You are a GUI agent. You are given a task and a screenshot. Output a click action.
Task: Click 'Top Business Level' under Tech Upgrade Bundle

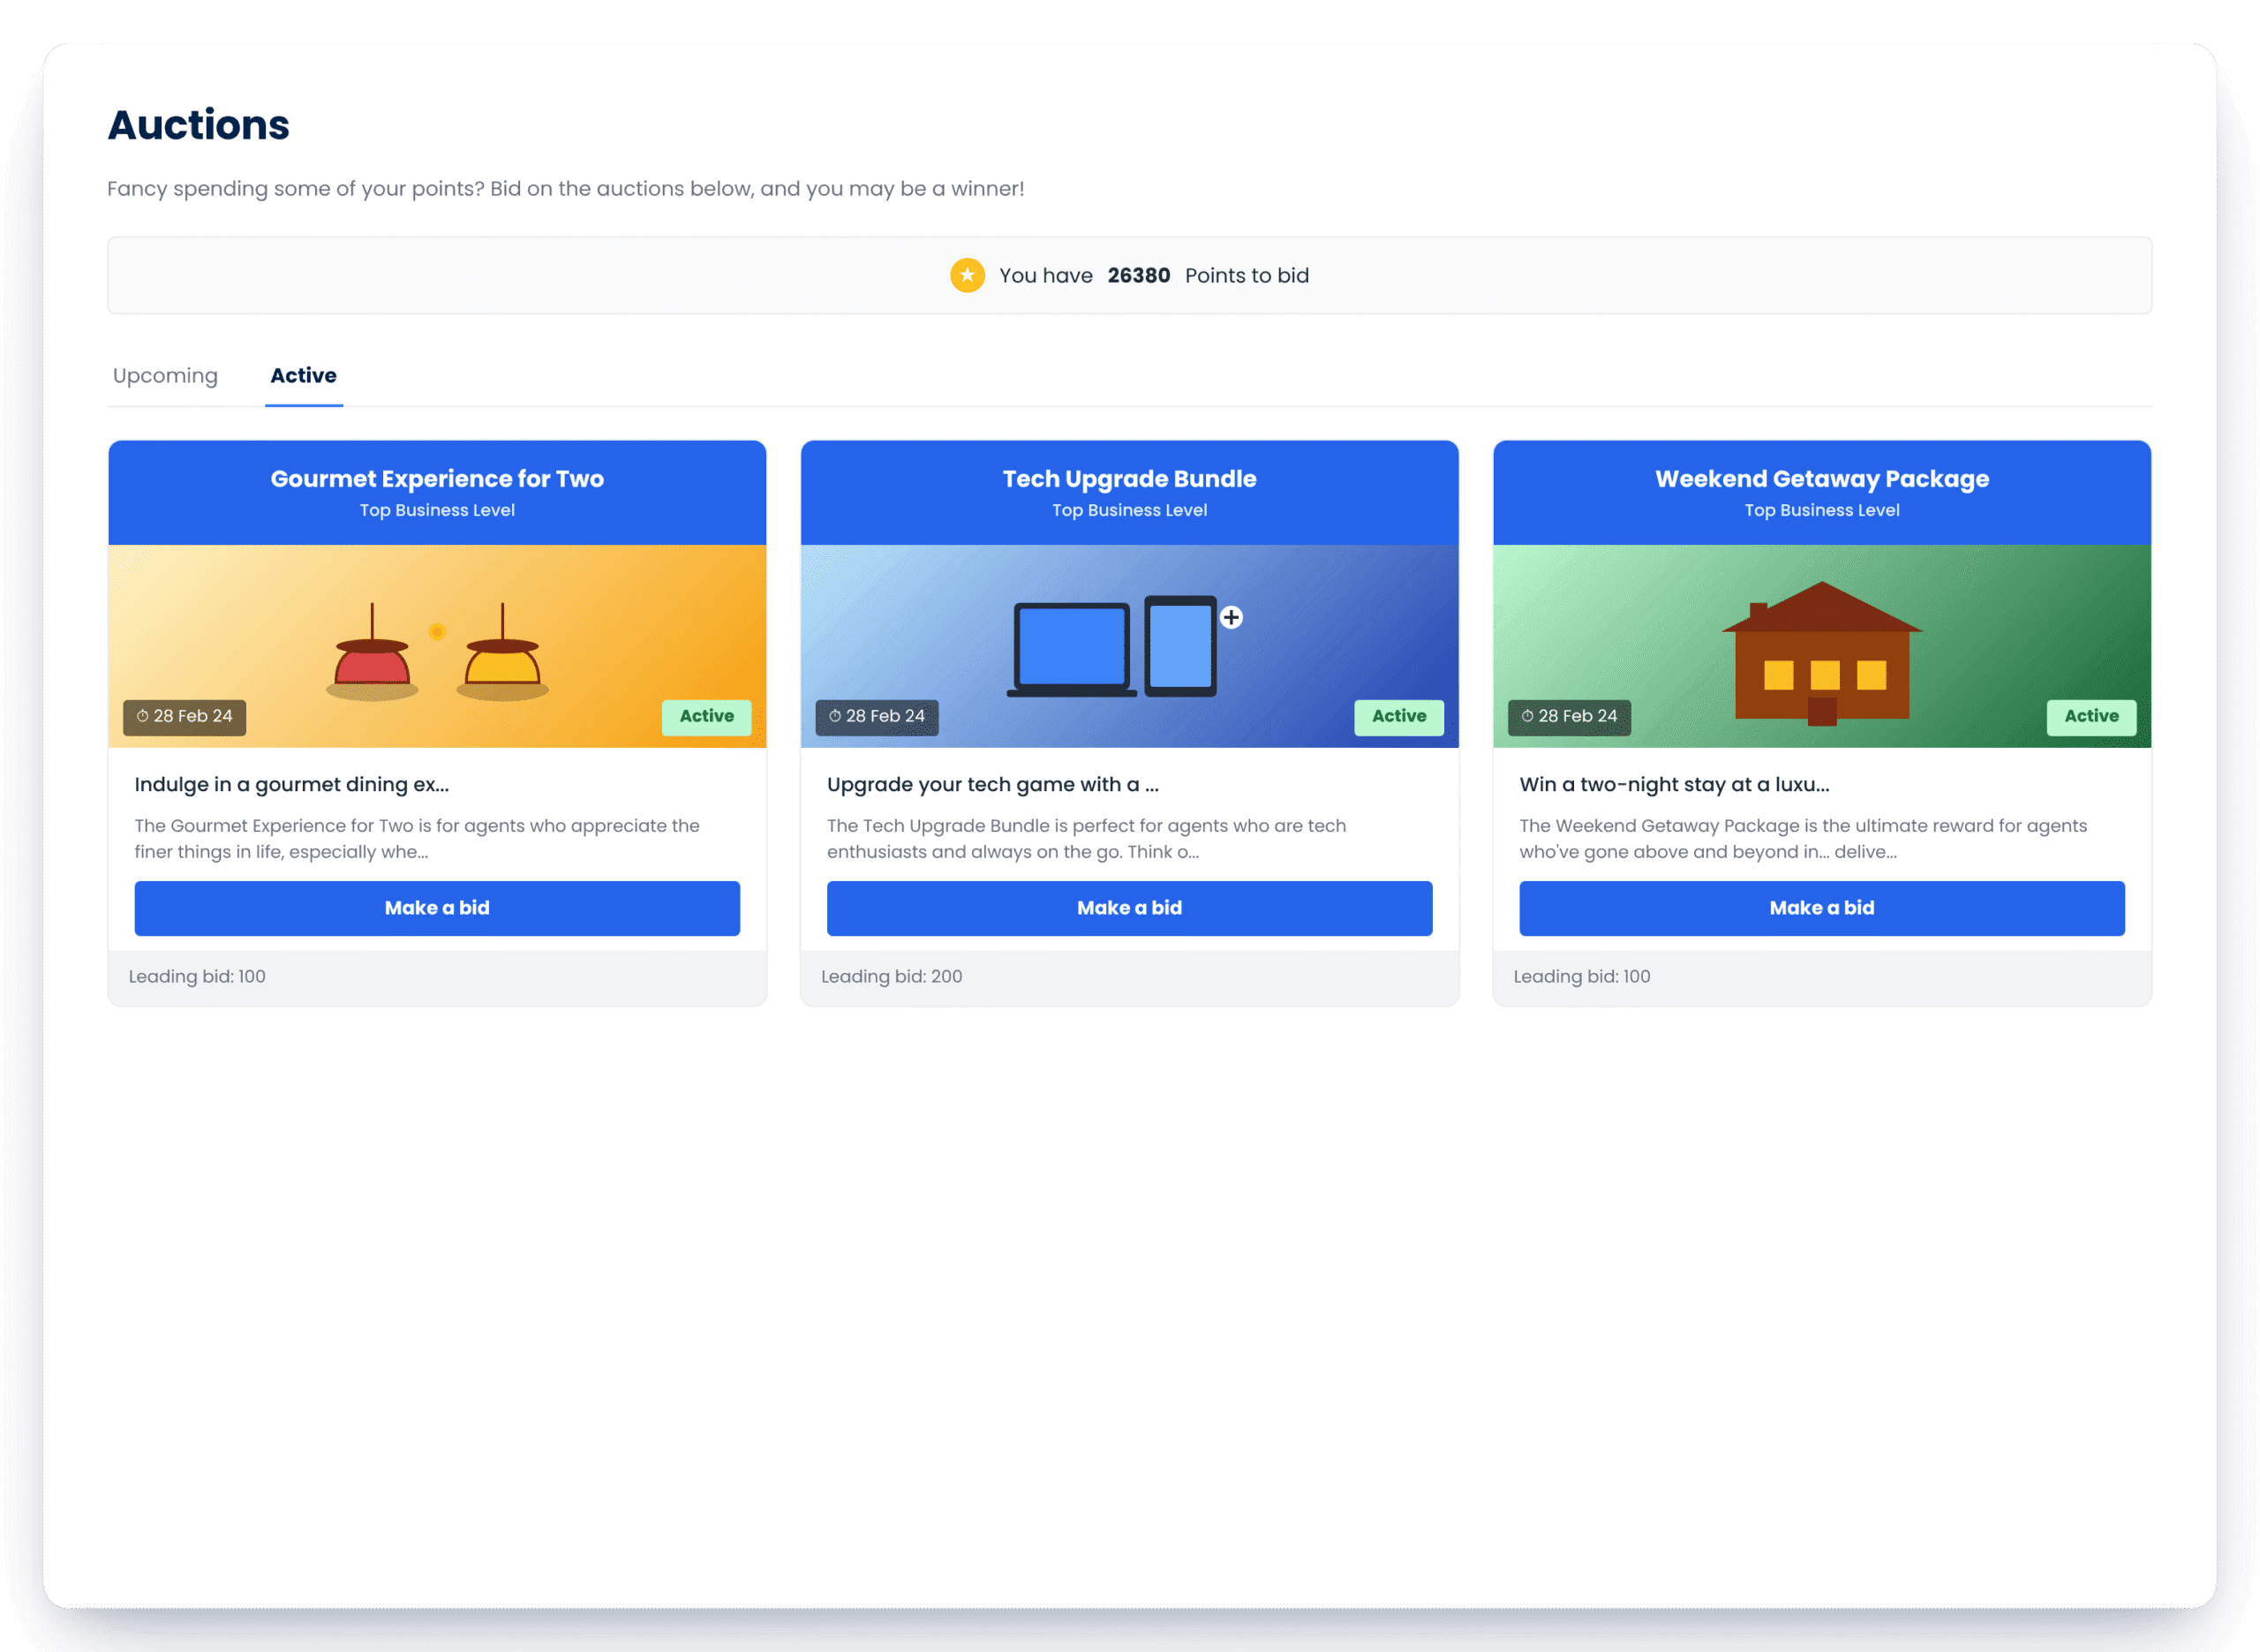click(x=1128, y=510)
